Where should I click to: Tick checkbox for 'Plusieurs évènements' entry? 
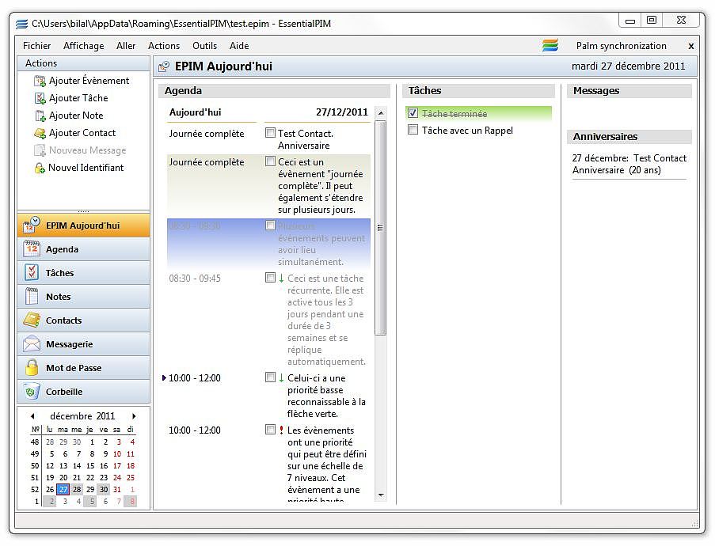click(x=271, y=226)
